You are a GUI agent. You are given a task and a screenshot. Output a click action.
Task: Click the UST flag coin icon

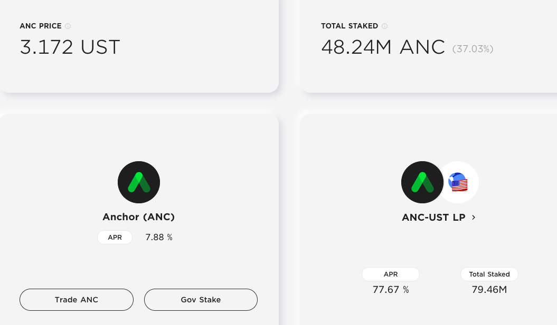458,182
